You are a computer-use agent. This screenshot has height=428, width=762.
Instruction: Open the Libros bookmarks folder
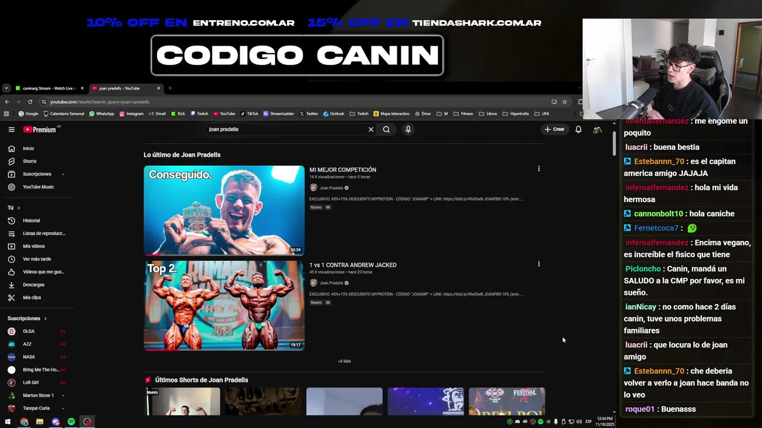click(x=488, y=114)
